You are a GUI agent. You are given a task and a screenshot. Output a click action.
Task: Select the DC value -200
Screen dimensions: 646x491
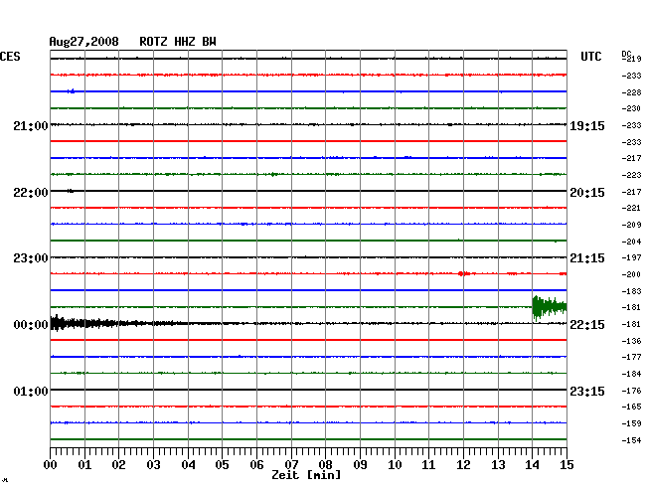pos(631,274)
